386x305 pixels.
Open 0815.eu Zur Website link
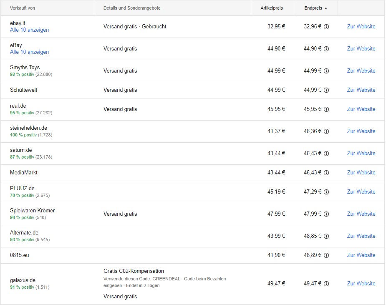361,255
